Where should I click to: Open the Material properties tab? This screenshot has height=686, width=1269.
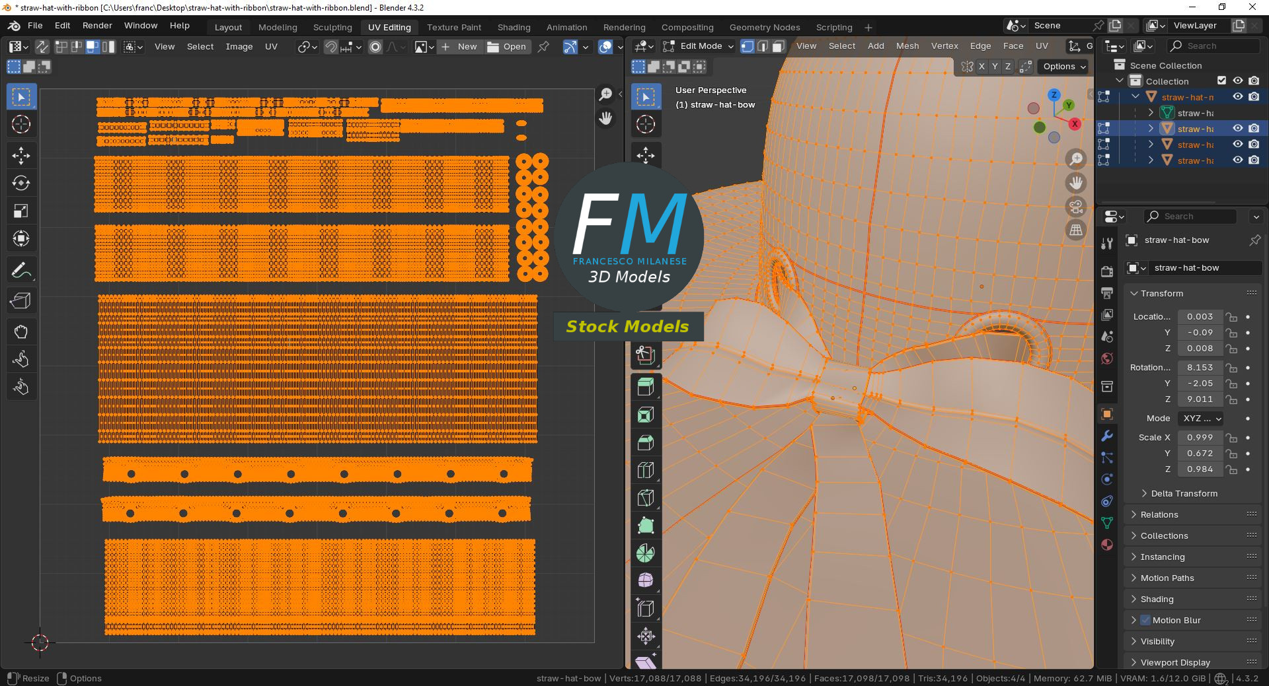[x=1107, y=545]
